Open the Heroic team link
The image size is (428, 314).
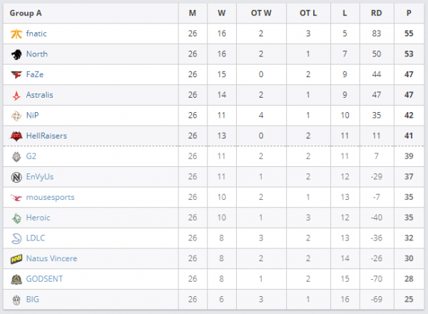coord(38,218)
